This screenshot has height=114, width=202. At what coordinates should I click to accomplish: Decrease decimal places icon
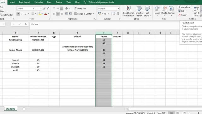118,14
